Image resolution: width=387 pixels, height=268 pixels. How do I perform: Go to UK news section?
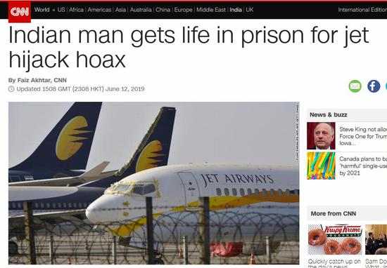coord(250,10)
